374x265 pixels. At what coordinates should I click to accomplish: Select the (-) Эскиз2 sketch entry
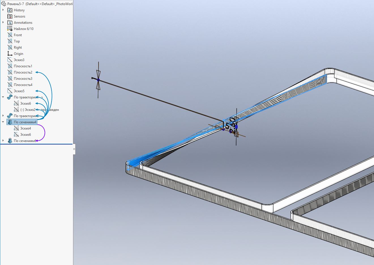(28, 110)
